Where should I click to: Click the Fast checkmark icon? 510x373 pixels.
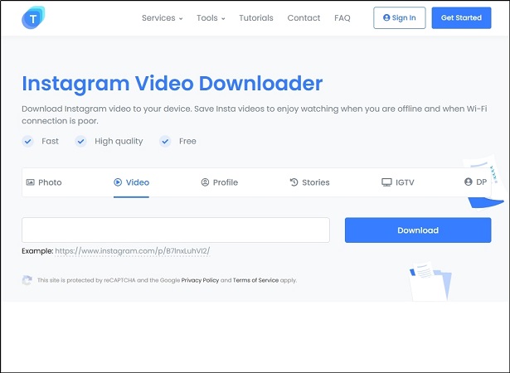28,141
